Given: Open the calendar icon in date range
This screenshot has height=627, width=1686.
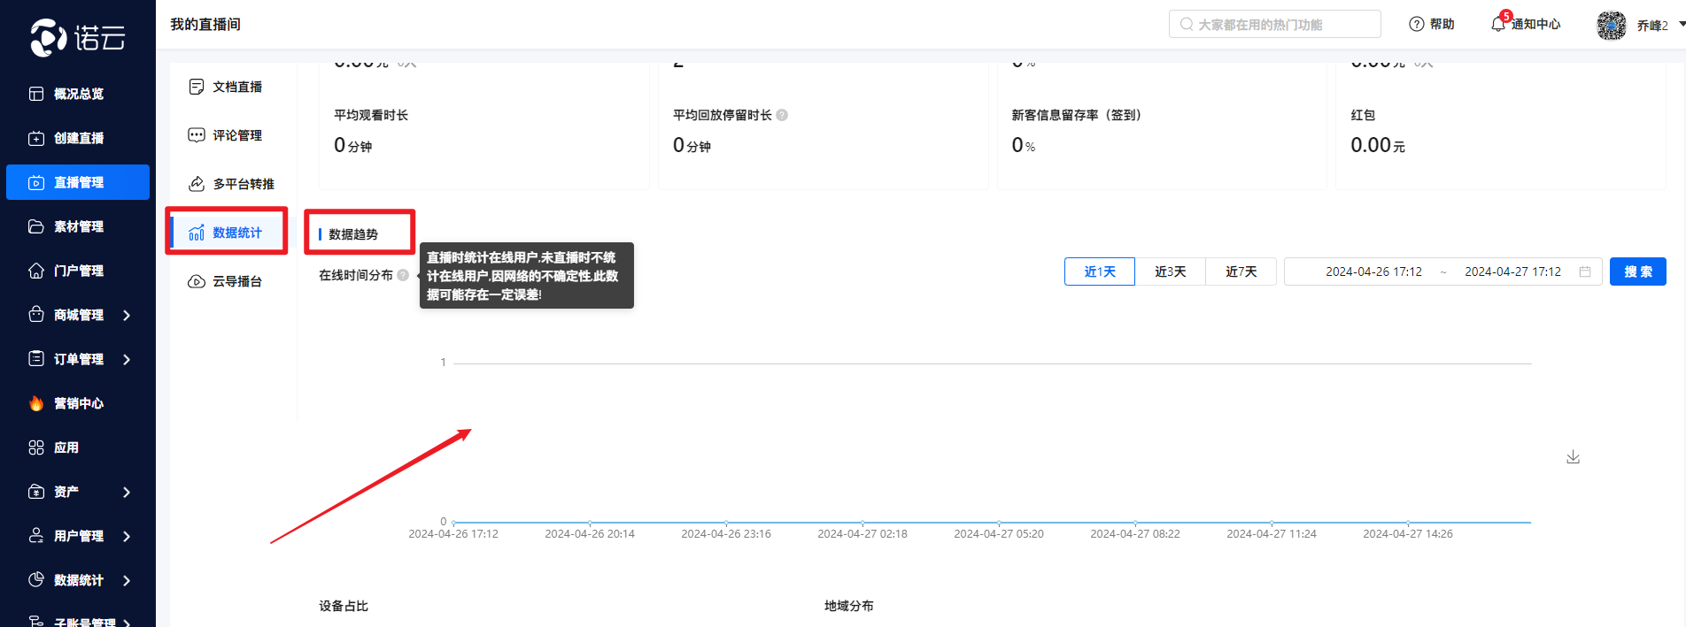Looking at the screenshot, I should coord(1585,271).
